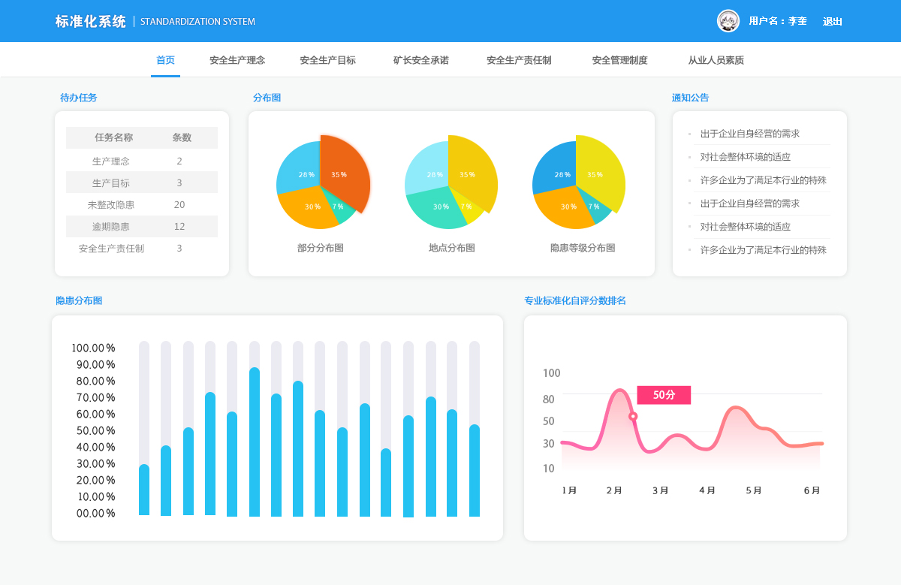This screenshot has width=901, height=585.
Task: Click the 5月 x-axis label
Action: point(754,490)
